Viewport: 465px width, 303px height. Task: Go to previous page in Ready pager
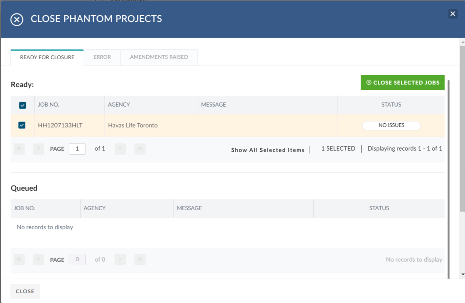(x=38, y=149)
